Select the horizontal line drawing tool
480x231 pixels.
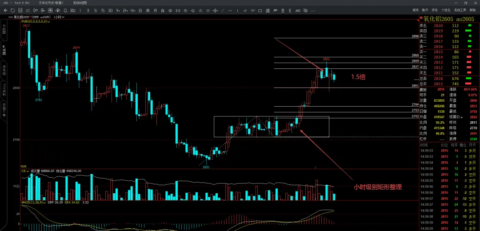(x=230, y=10)
